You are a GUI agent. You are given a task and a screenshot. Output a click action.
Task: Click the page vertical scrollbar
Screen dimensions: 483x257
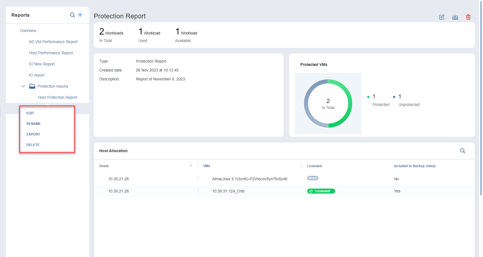[x=481, y=97]
